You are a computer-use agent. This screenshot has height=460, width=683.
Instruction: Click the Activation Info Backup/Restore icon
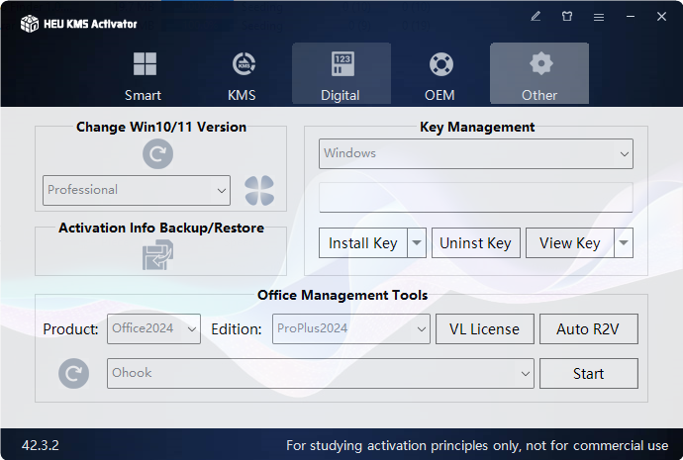tap(157, 255)
